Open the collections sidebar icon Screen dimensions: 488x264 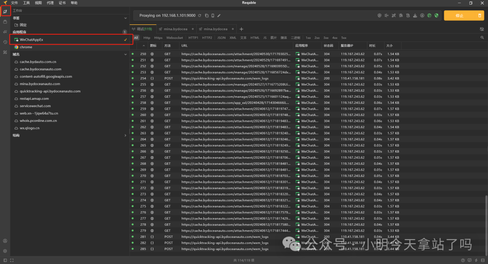(5, 22)
